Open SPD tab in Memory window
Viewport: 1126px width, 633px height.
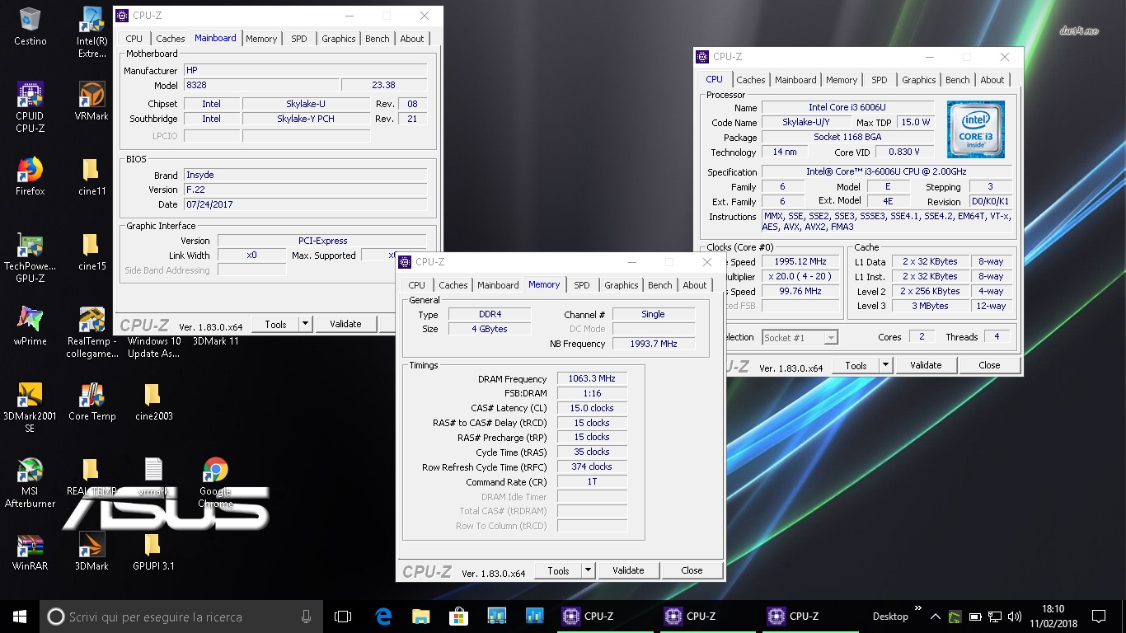point(582,285)
